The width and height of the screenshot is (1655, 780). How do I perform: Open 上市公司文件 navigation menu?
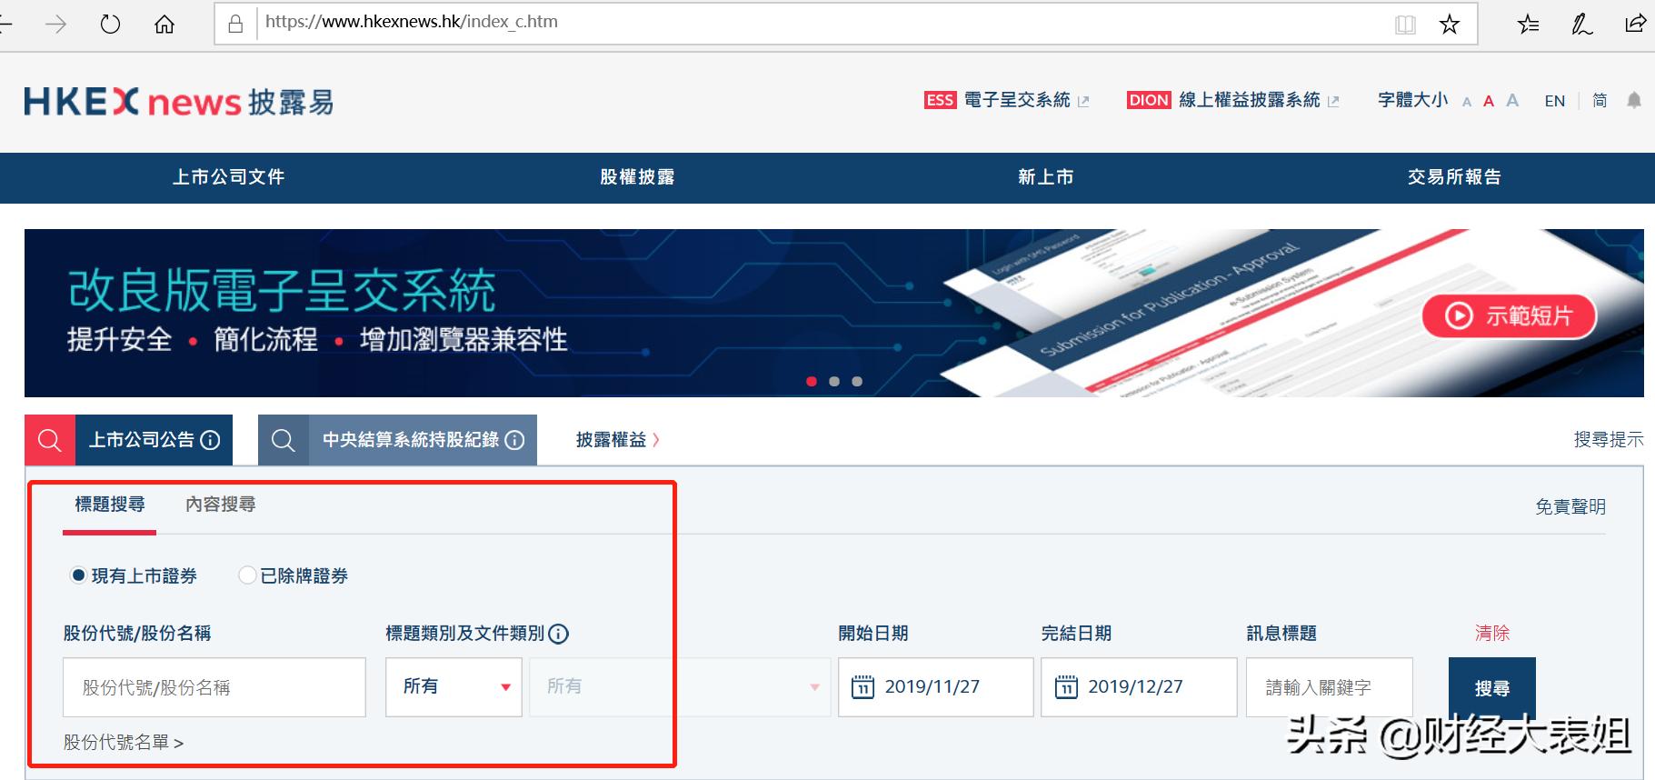(229, 177)
